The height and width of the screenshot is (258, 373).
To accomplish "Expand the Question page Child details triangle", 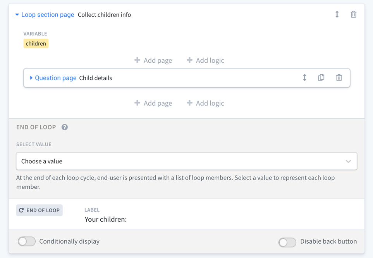I will [31, 78].
